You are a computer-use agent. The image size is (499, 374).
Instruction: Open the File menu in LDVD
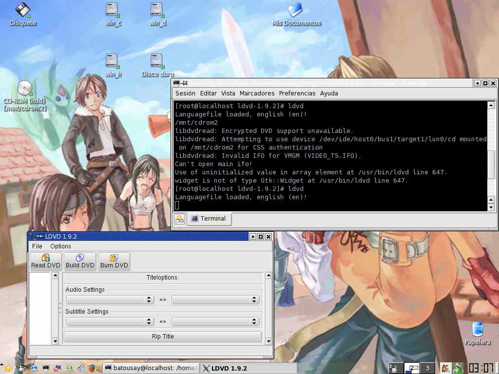click(37, 246)
